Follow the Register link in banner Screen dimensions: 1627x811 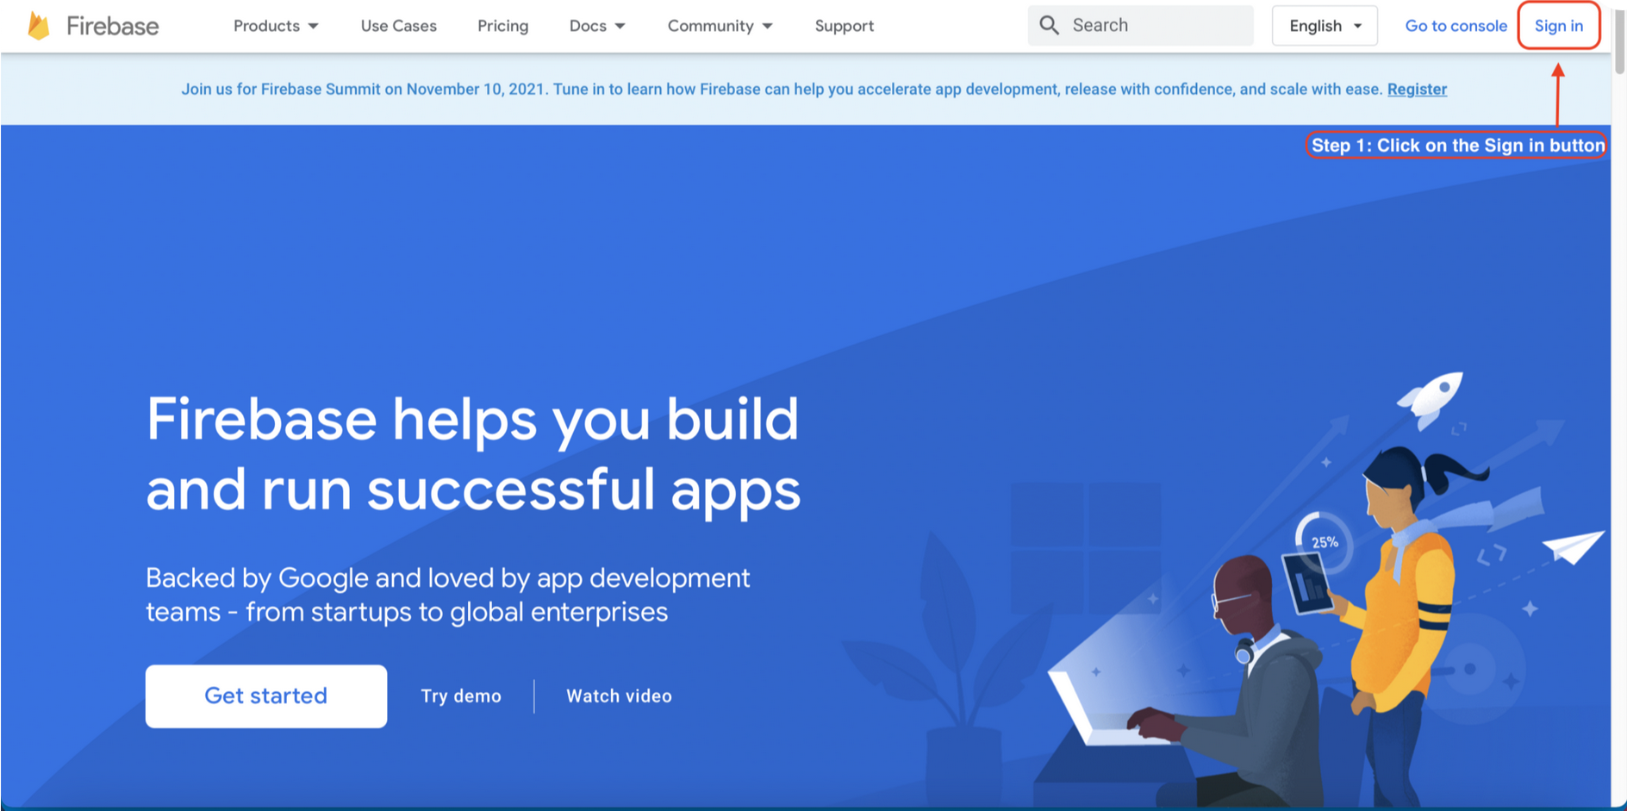(1417, 90)
